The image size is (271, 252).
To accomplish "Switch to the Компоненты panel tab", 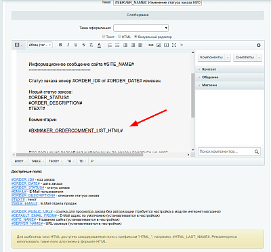I will coord(211,58).
